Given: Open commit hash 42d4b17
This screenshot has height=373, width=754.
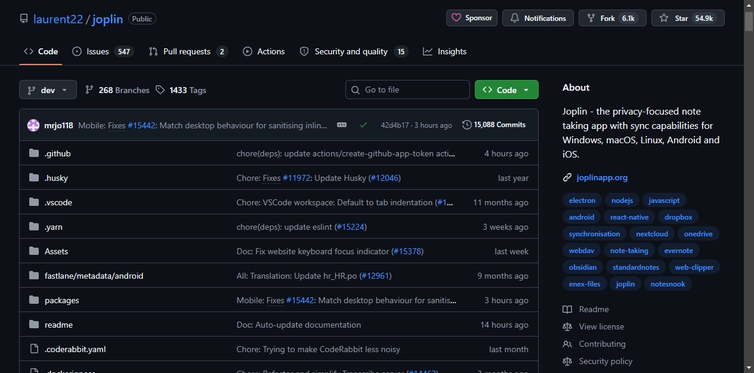Looking at the screenshot, I should click(x=395, y=125).
